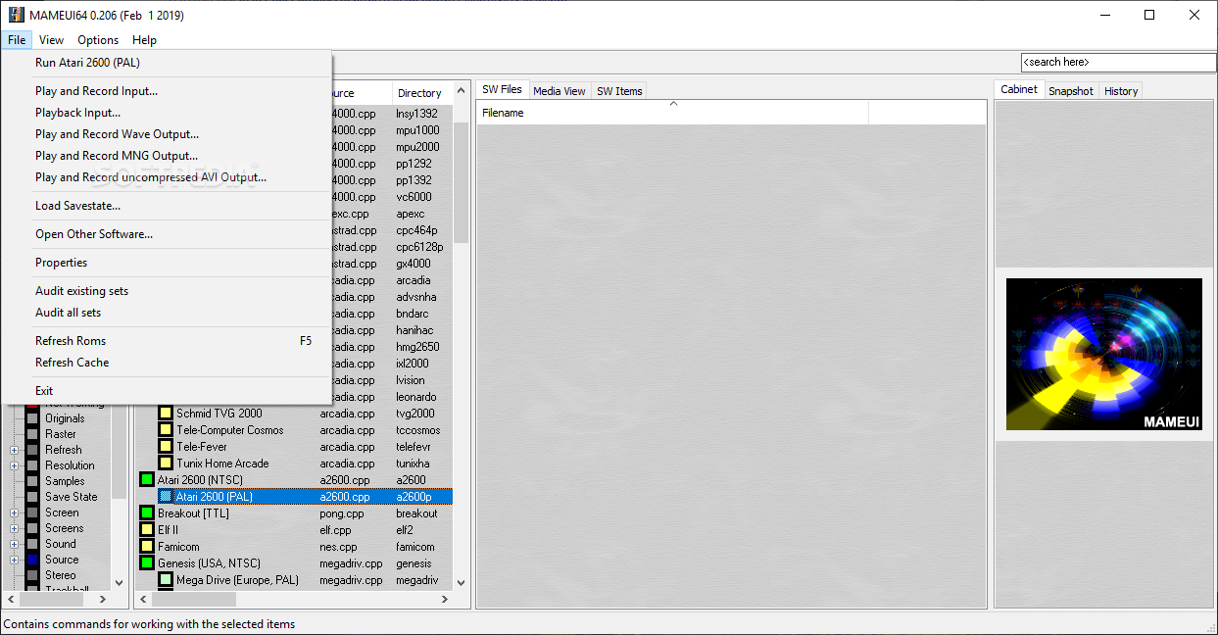Click the green status icon for Atari 2600 (NTSC)
The height and width of the screenshot is (635, 1218).
(147, 480)
